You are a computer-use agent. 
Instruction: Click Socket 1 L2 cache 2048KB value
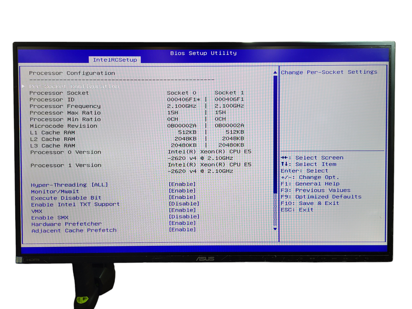pos(233,139)
